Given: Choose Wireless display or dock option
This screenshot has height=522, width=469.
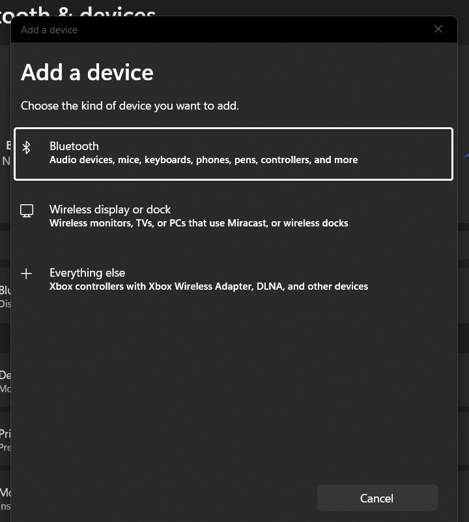Looking at the screenshot, I should (233, 217).
